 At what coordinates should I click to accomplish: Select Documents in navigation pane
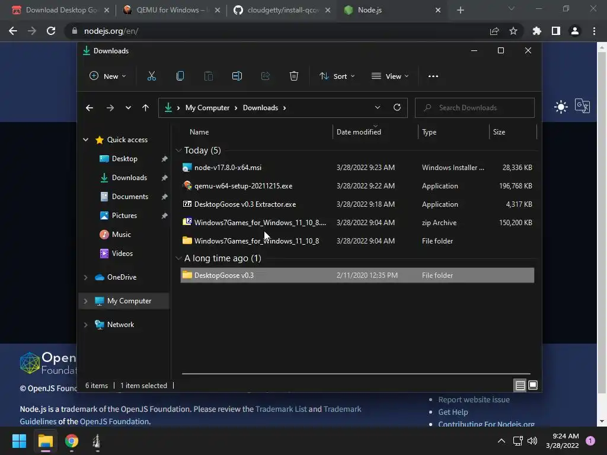130,197
